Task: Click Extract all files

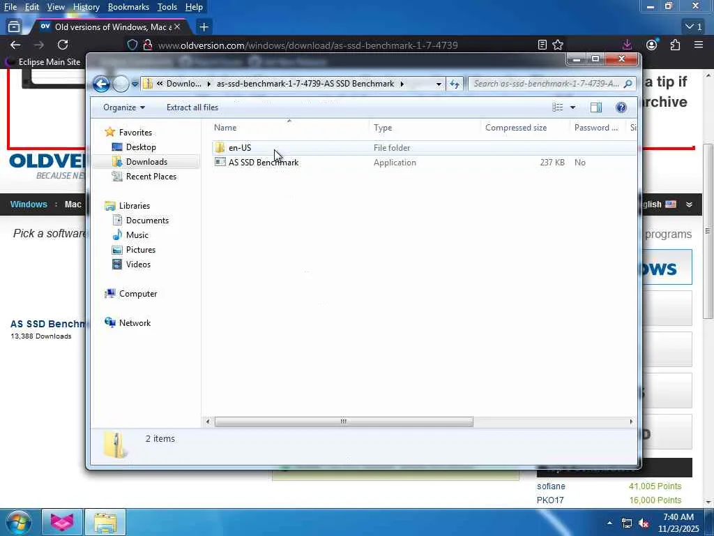Action: (192, 107)
